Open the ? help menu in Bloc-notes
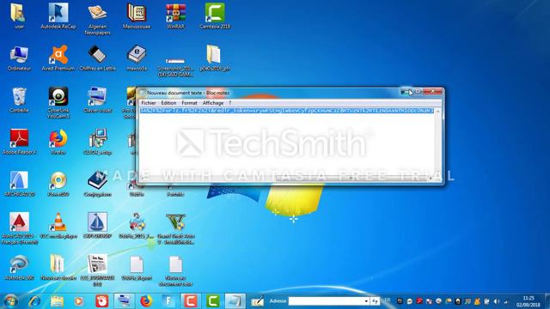 point(230,103)
